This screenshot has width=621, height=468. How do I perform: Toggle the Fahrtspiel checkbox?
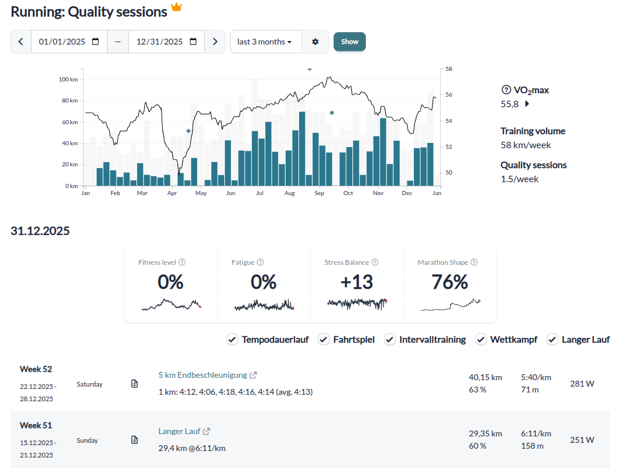tap(324, 339)
